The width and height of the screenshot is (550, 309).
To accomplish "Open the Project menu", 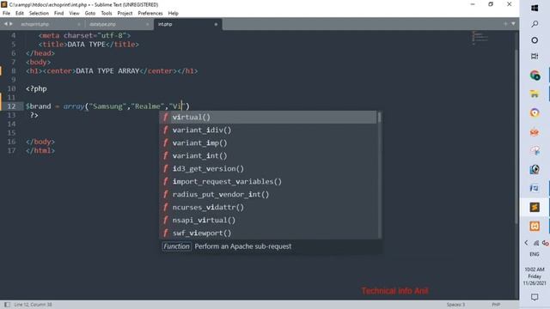I will (125, 14).
